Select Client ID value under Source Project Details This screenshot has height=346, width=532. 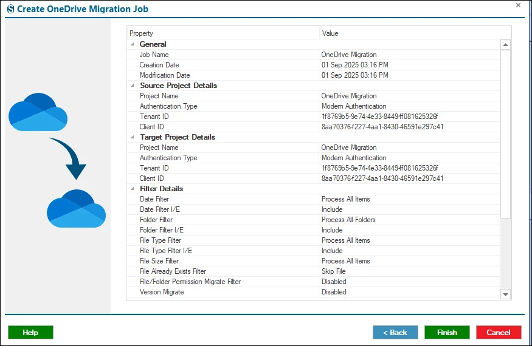point(382,127)
